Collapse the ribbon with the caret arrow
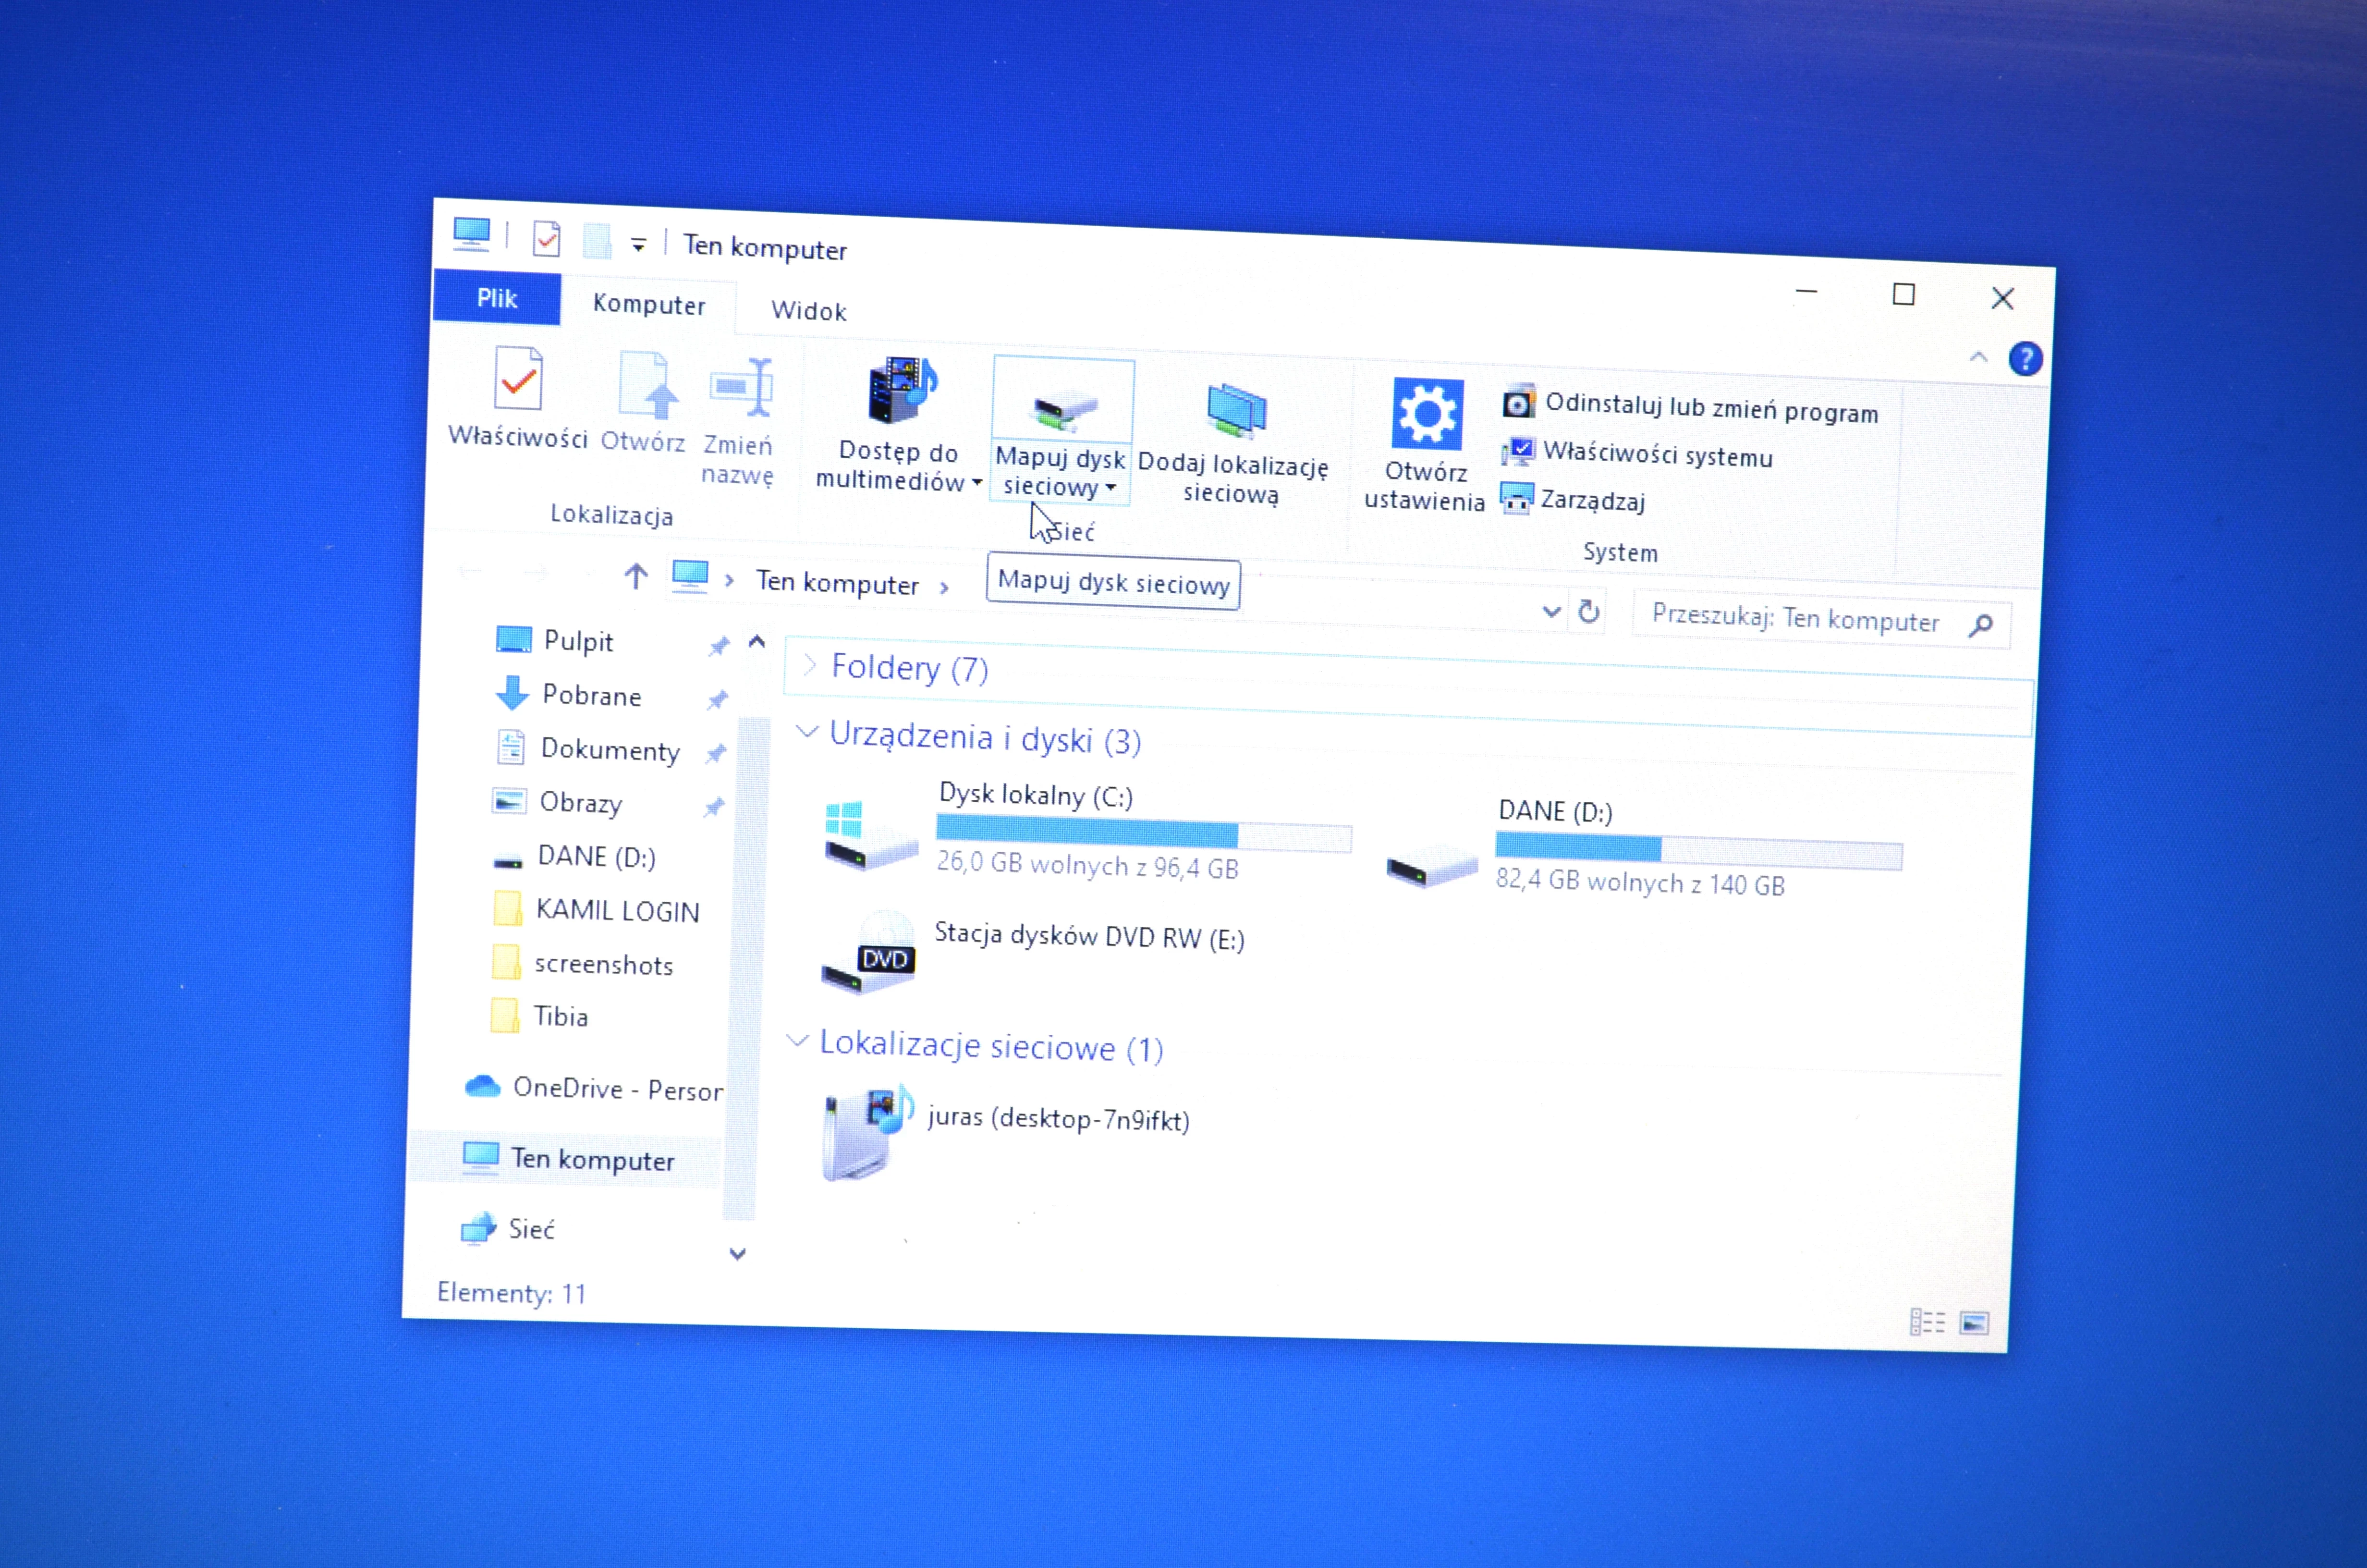 [1978, 357]
